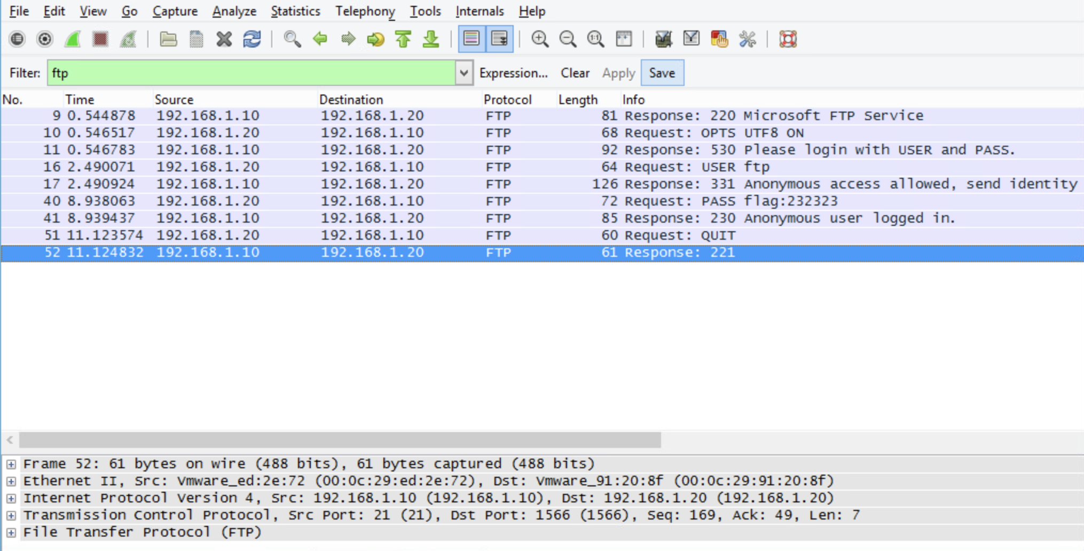Open the Statistics menu
Screen dimensions: 1084x551
tap(295, 11)
